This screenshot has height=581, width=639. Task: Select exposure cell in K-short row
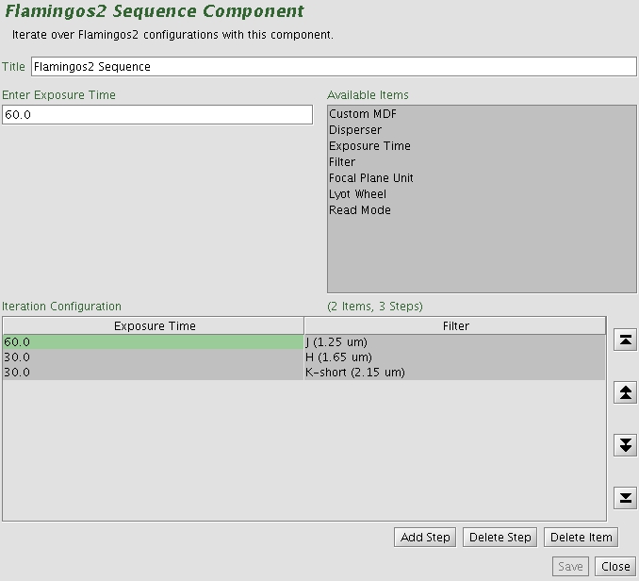pyautogui.click(x=154, y=372)
